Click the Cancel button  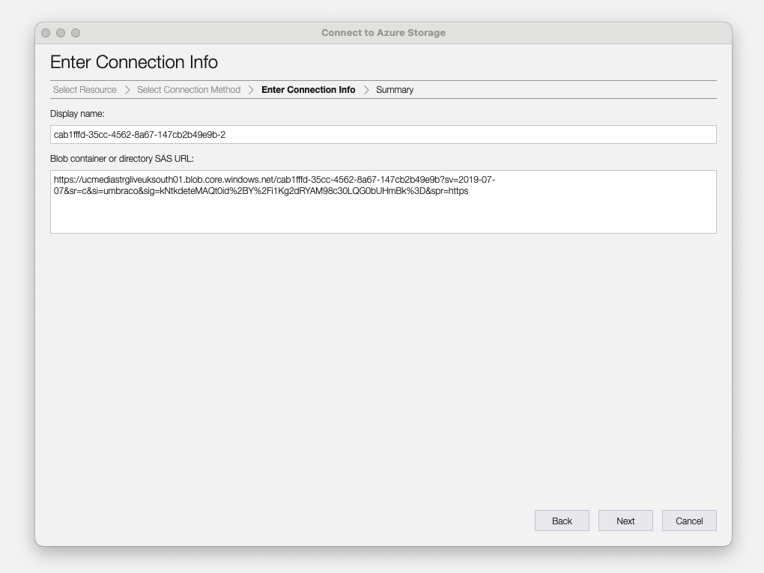pos(688,521)
